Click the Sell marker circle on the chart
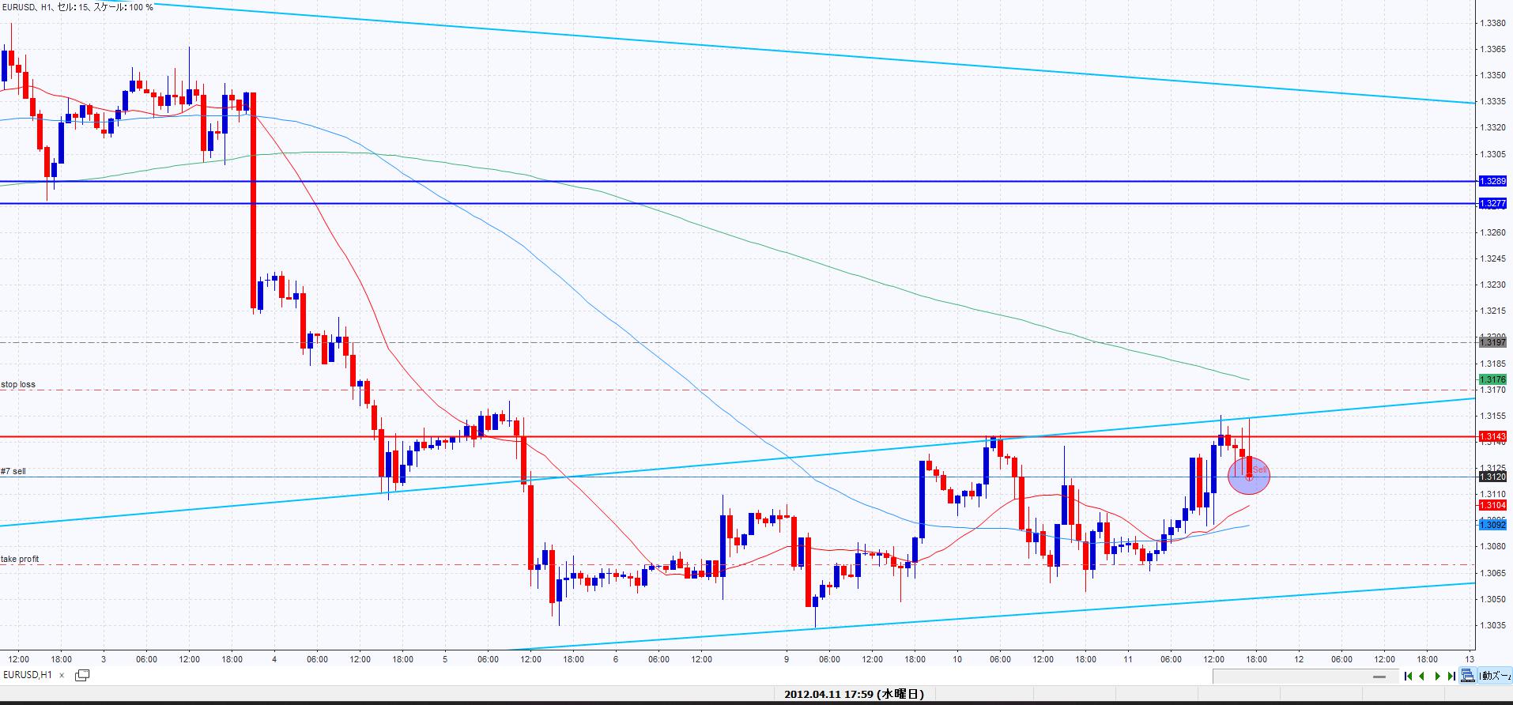1513x705 pixels. coord(1249,475)
